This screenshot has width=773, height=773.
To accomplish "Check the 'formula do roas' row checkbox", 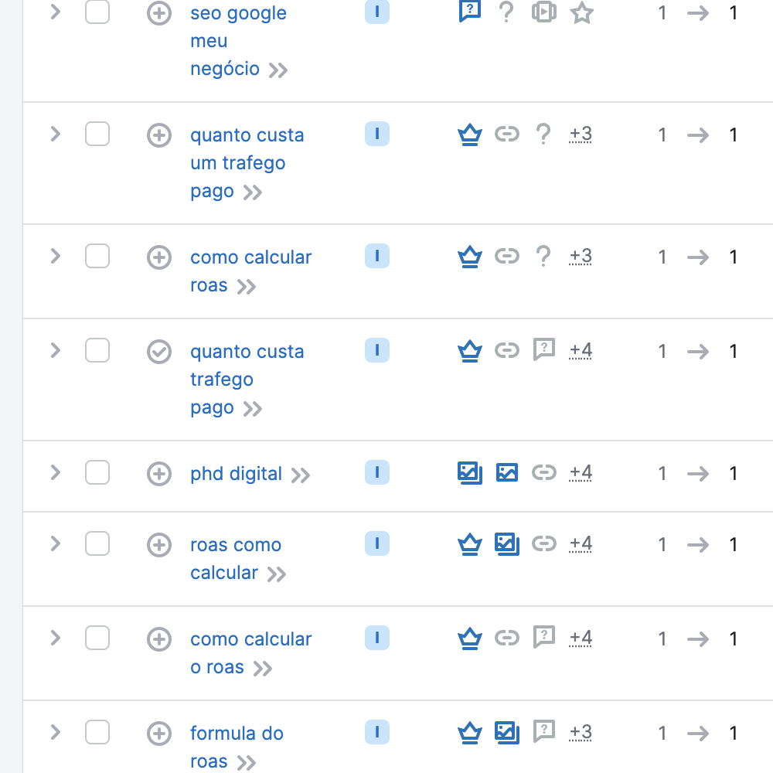I will click(97, 732).
